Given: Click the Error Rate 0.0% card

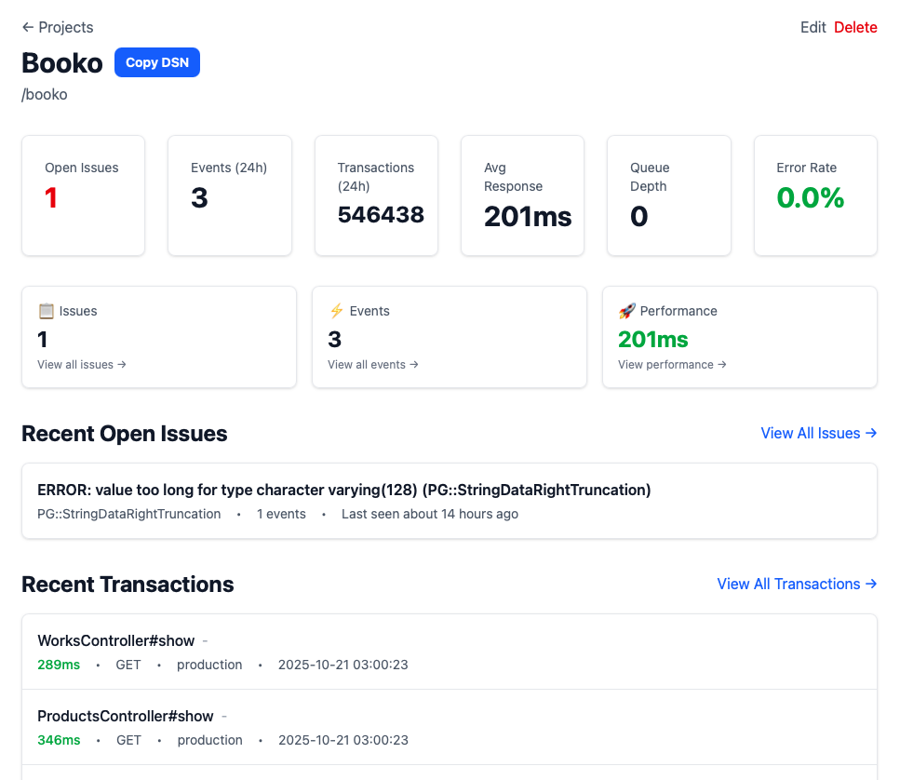Looking at the screenshot, I should (814, 195).
